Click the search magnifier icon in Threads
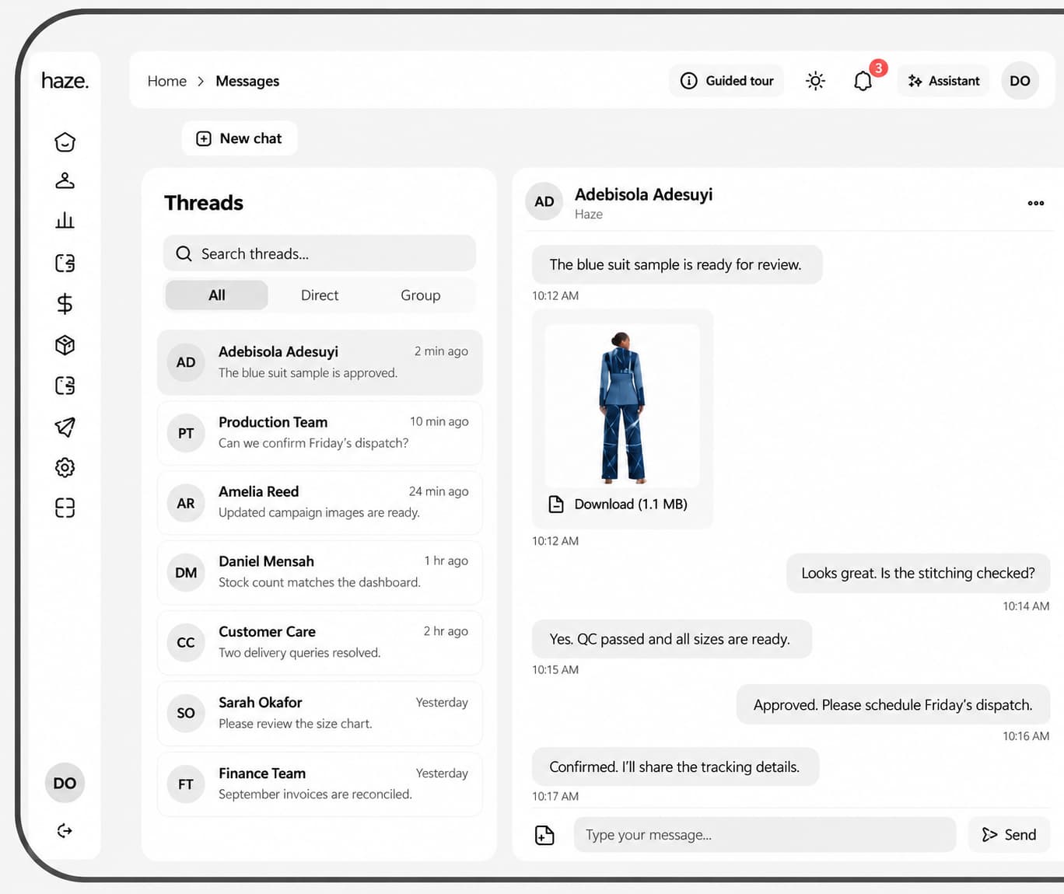1064x894 pixels. 184,253
